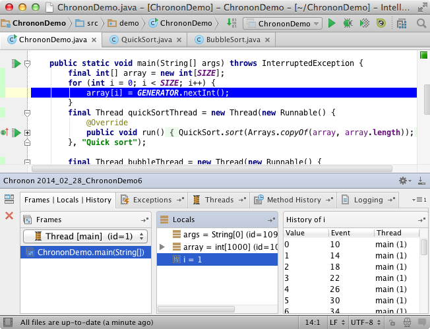Toggle read-only lock in status bar
430x329 pixels.
coord(394,322)
